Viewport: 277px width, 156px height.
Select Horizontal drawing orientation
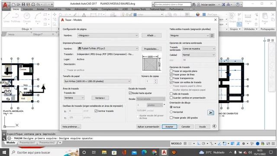[x=171, y=112]
